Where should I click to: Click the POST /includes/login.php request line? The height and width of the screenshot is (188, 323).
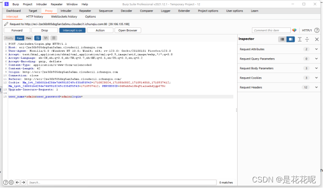tap(37, 44)
